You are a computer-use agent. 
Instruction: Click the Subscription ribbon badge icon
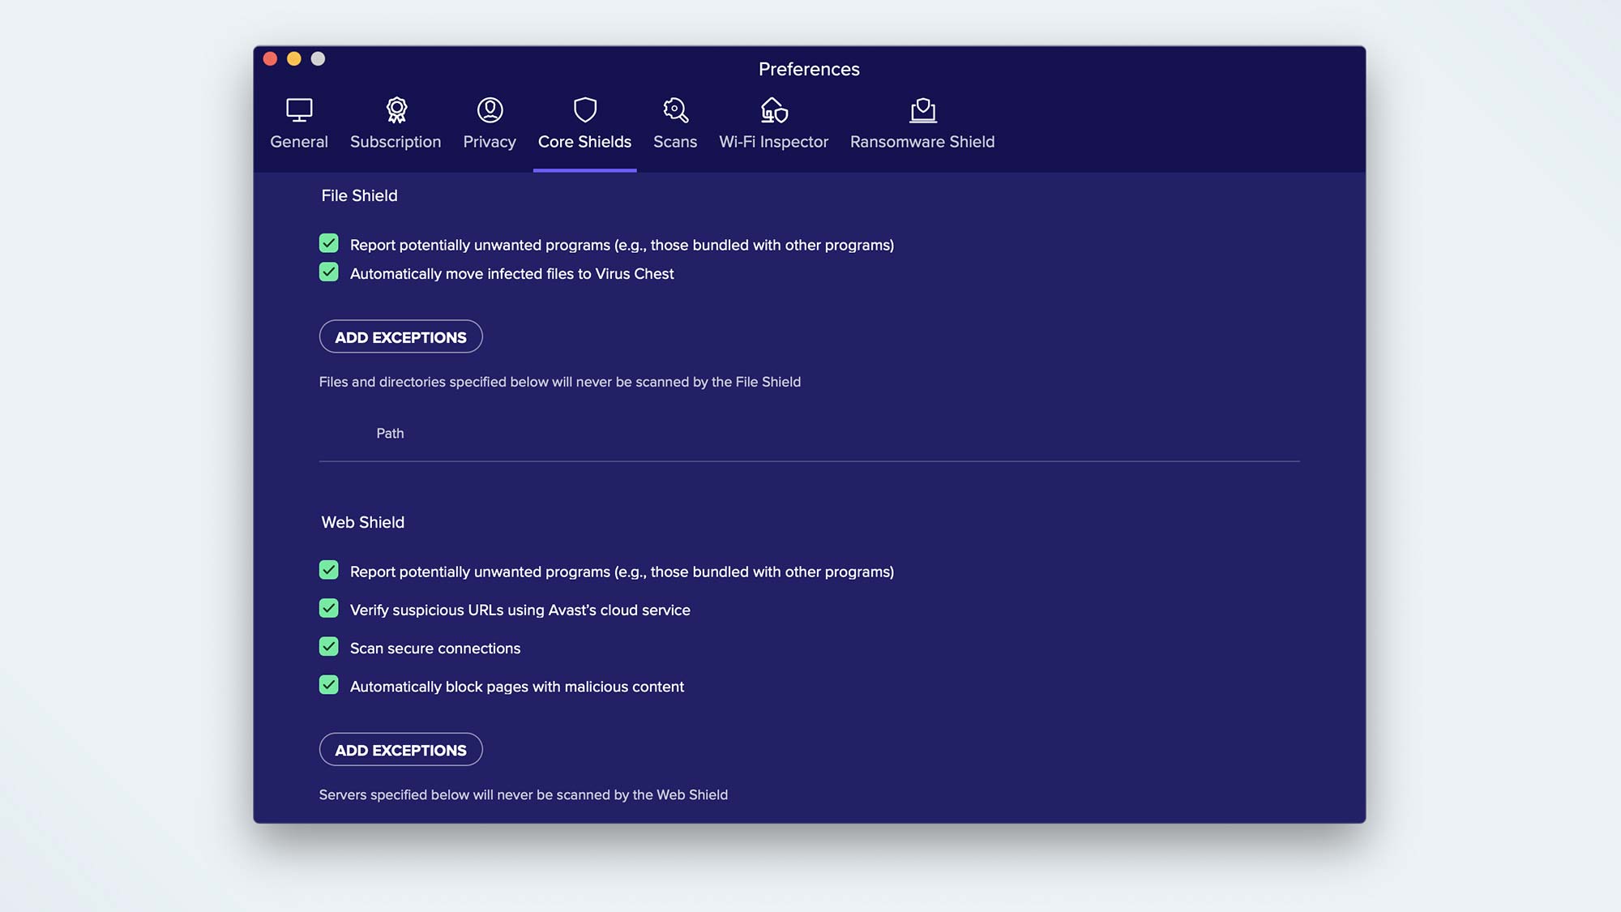[x=396, y=110]
